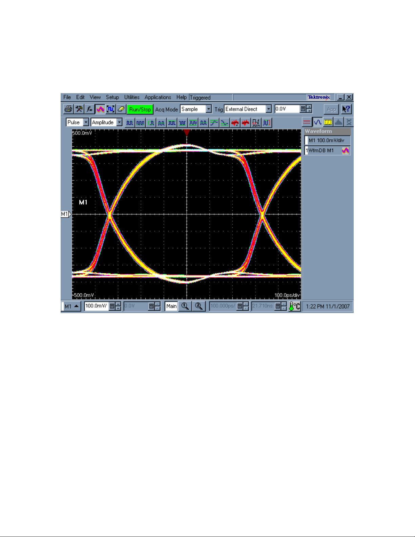This screenshot has height=537, width=415.
Task: Toggle the waveform database color display icon
Action: click(100, 109)
